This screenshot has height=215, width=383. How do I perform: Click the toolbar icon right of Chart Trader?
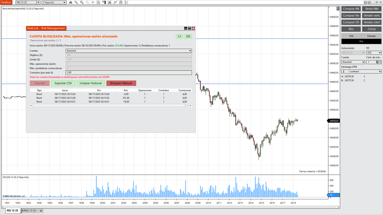(109, 2)
